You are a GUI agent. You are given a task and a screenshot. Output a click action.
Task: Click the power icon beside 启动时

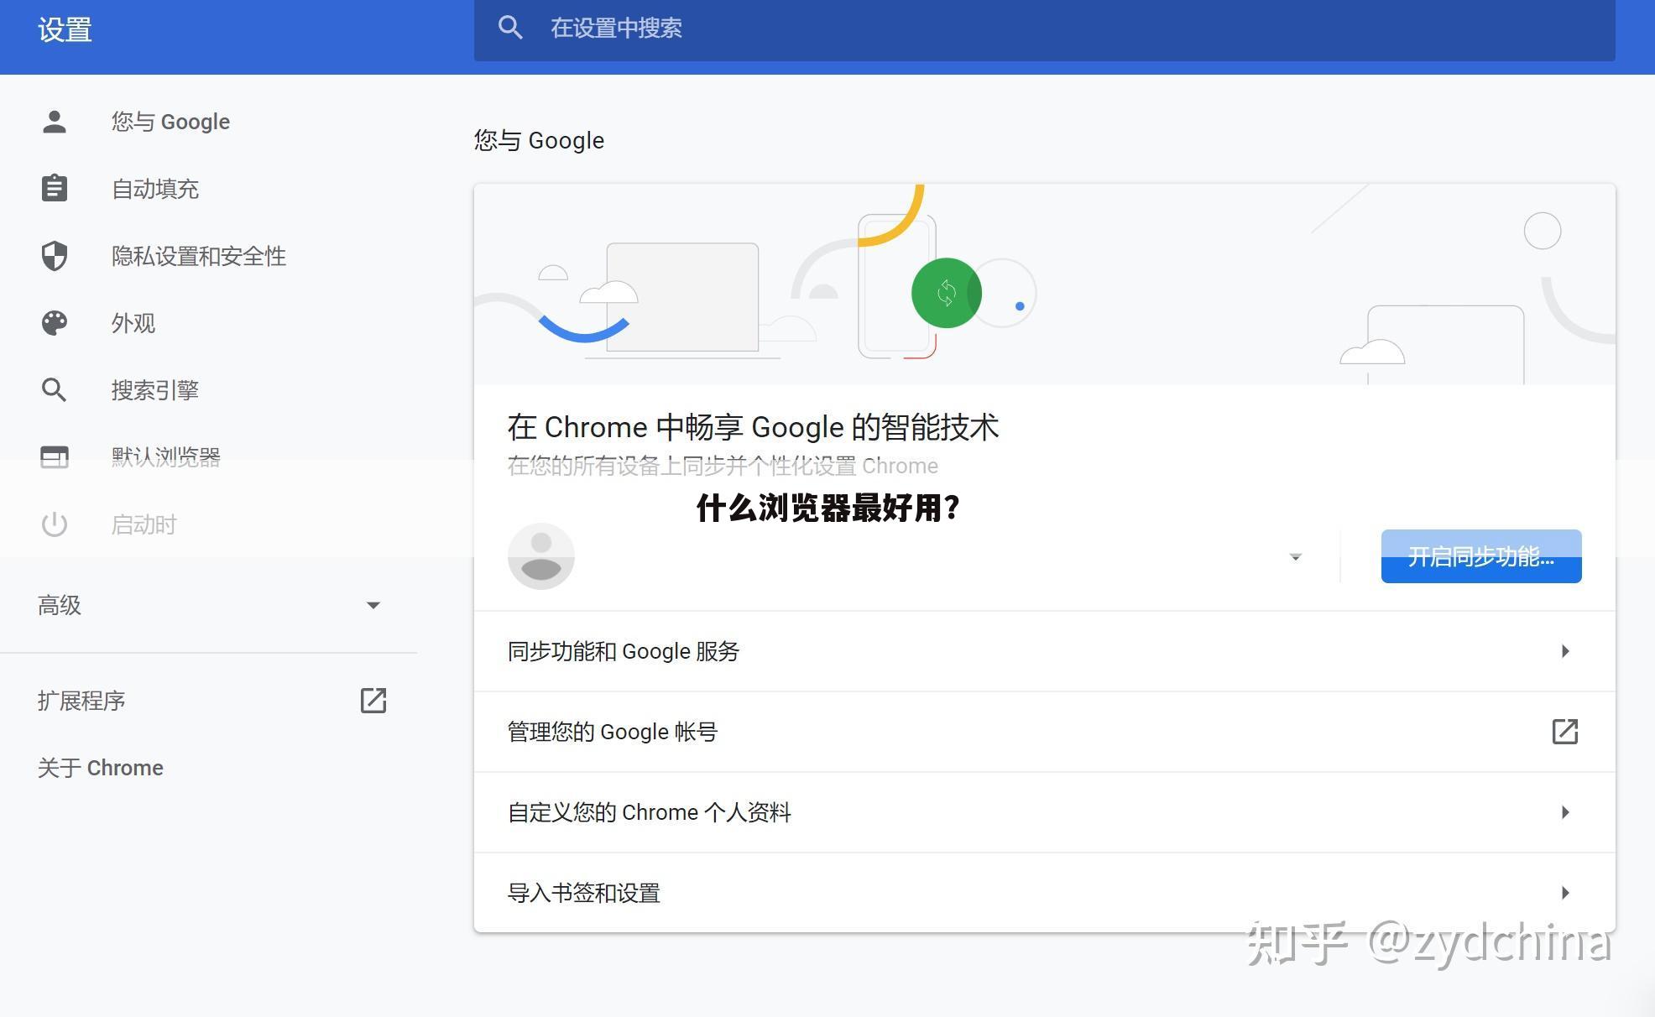pos(55,524)
